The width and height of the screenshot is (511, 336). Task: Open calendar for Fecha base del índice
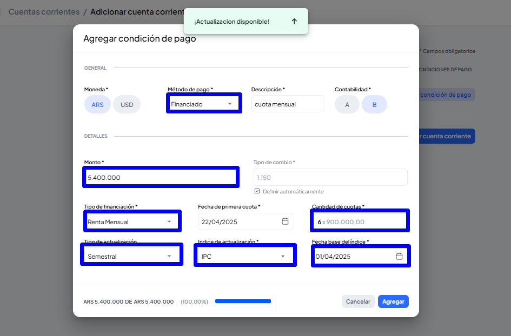click(399, 257)
